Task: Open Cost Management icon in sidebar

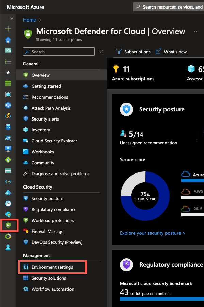Action: coord(8,236)
